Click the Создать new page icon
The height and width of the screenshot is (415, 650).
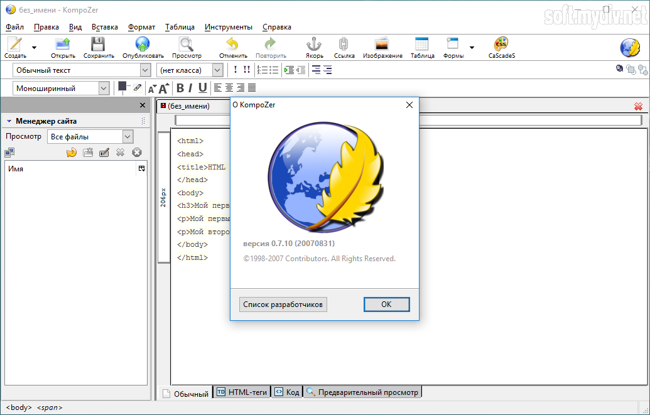[x=15, y=45]
